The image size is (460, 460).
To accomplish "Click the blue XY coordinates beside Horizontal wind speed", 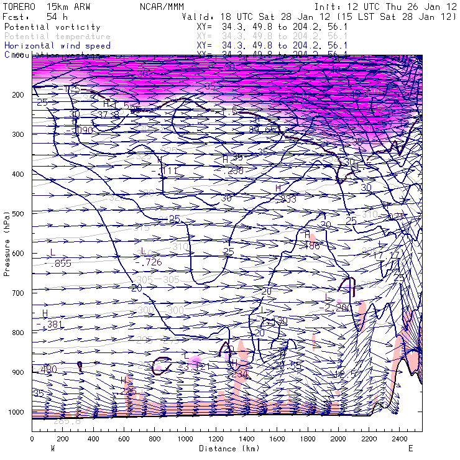I will [x=272, y=46].
